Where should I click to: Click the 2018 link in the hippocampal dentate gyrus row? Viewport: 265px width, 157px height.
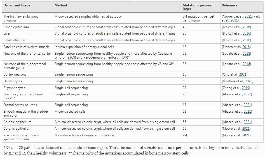pyautogui.click(x=246, y=64)
